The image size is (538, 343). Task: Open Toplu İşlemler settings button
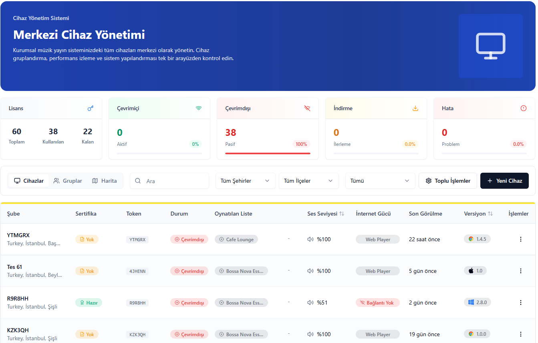coord(447,181)
